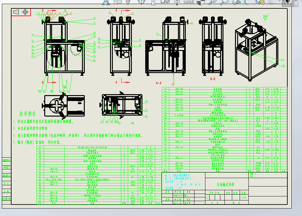The width and height of the screenshot is (302, 216).
Task: Click the checkered center of mass icon
Action: point(200,2)
